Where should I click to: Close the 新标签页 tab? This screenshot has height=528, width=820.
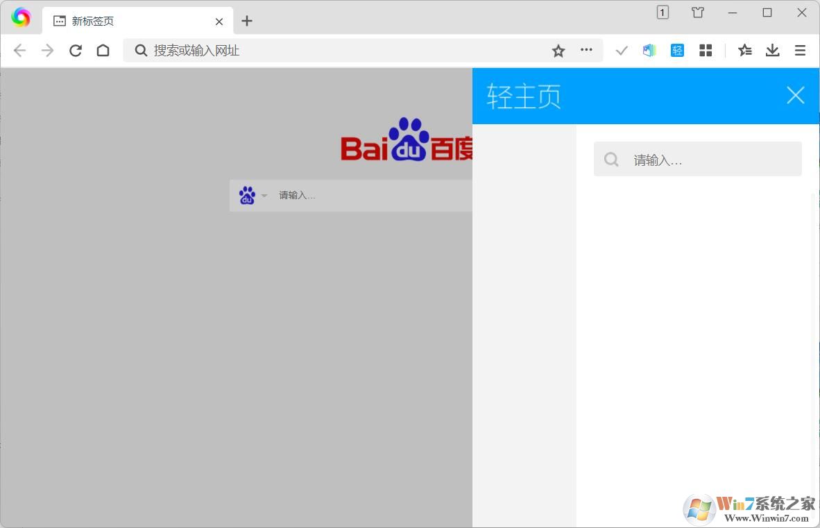click(x=219, y=22)
